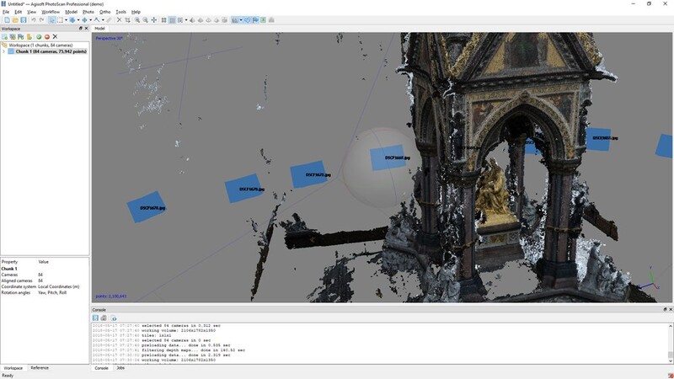Toggle Show Shapes in the toolbar
The height and width of the screenshot is (379, 674).
tap(248, 19)
